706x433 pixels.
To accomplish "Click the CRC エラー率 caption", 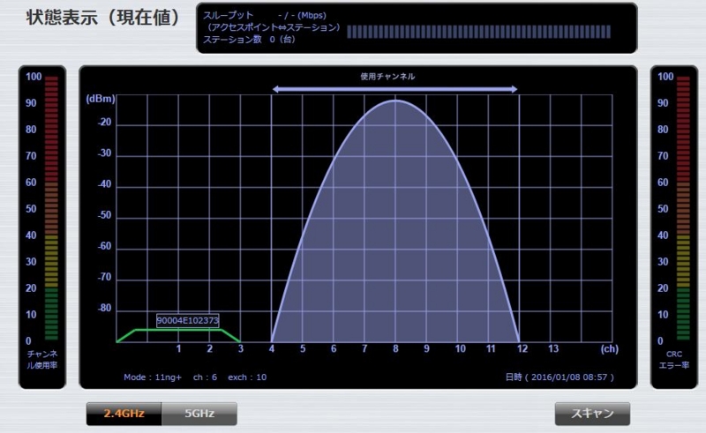I will (x=674, y=360).
